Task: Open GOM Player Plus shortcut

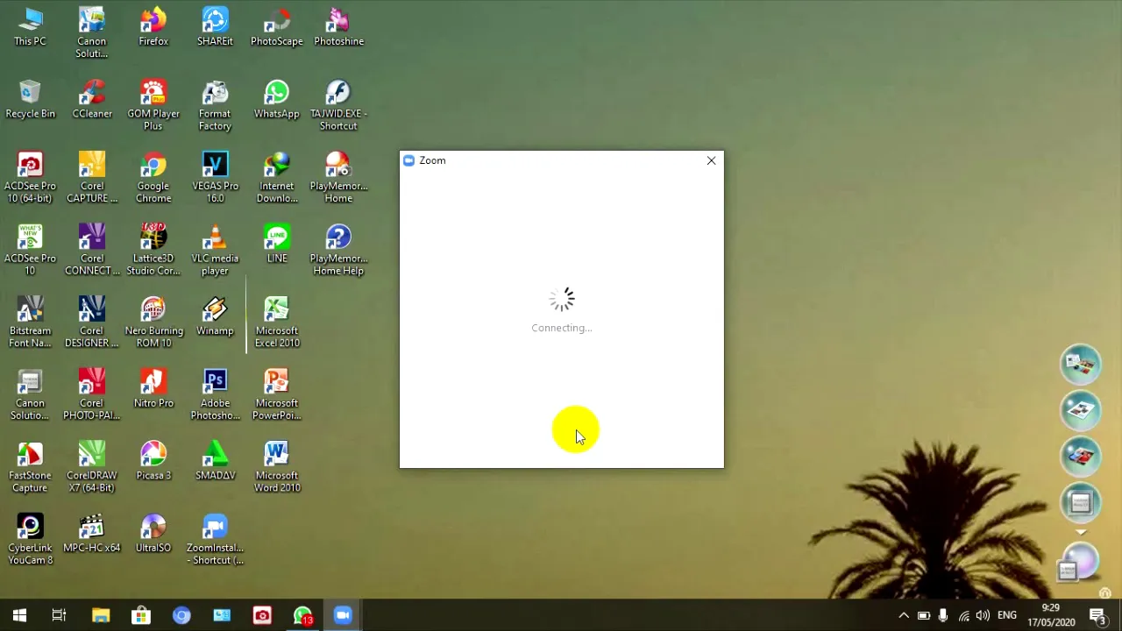Action: tap(153, 105)
